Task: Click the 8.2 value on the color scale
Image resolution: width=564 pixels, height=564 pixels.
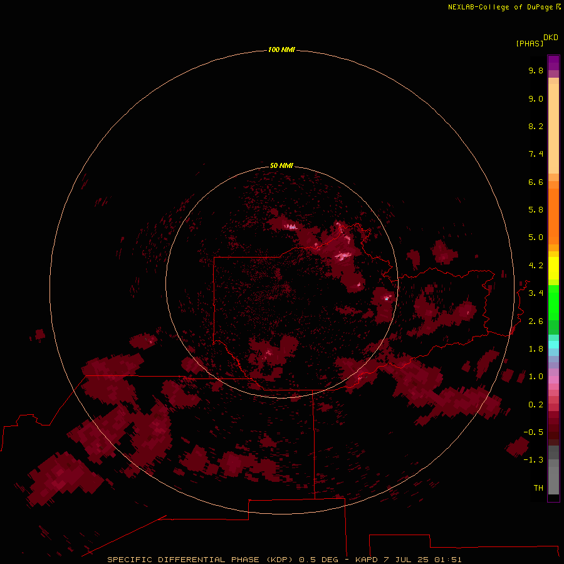Action: tap(536, 126)
